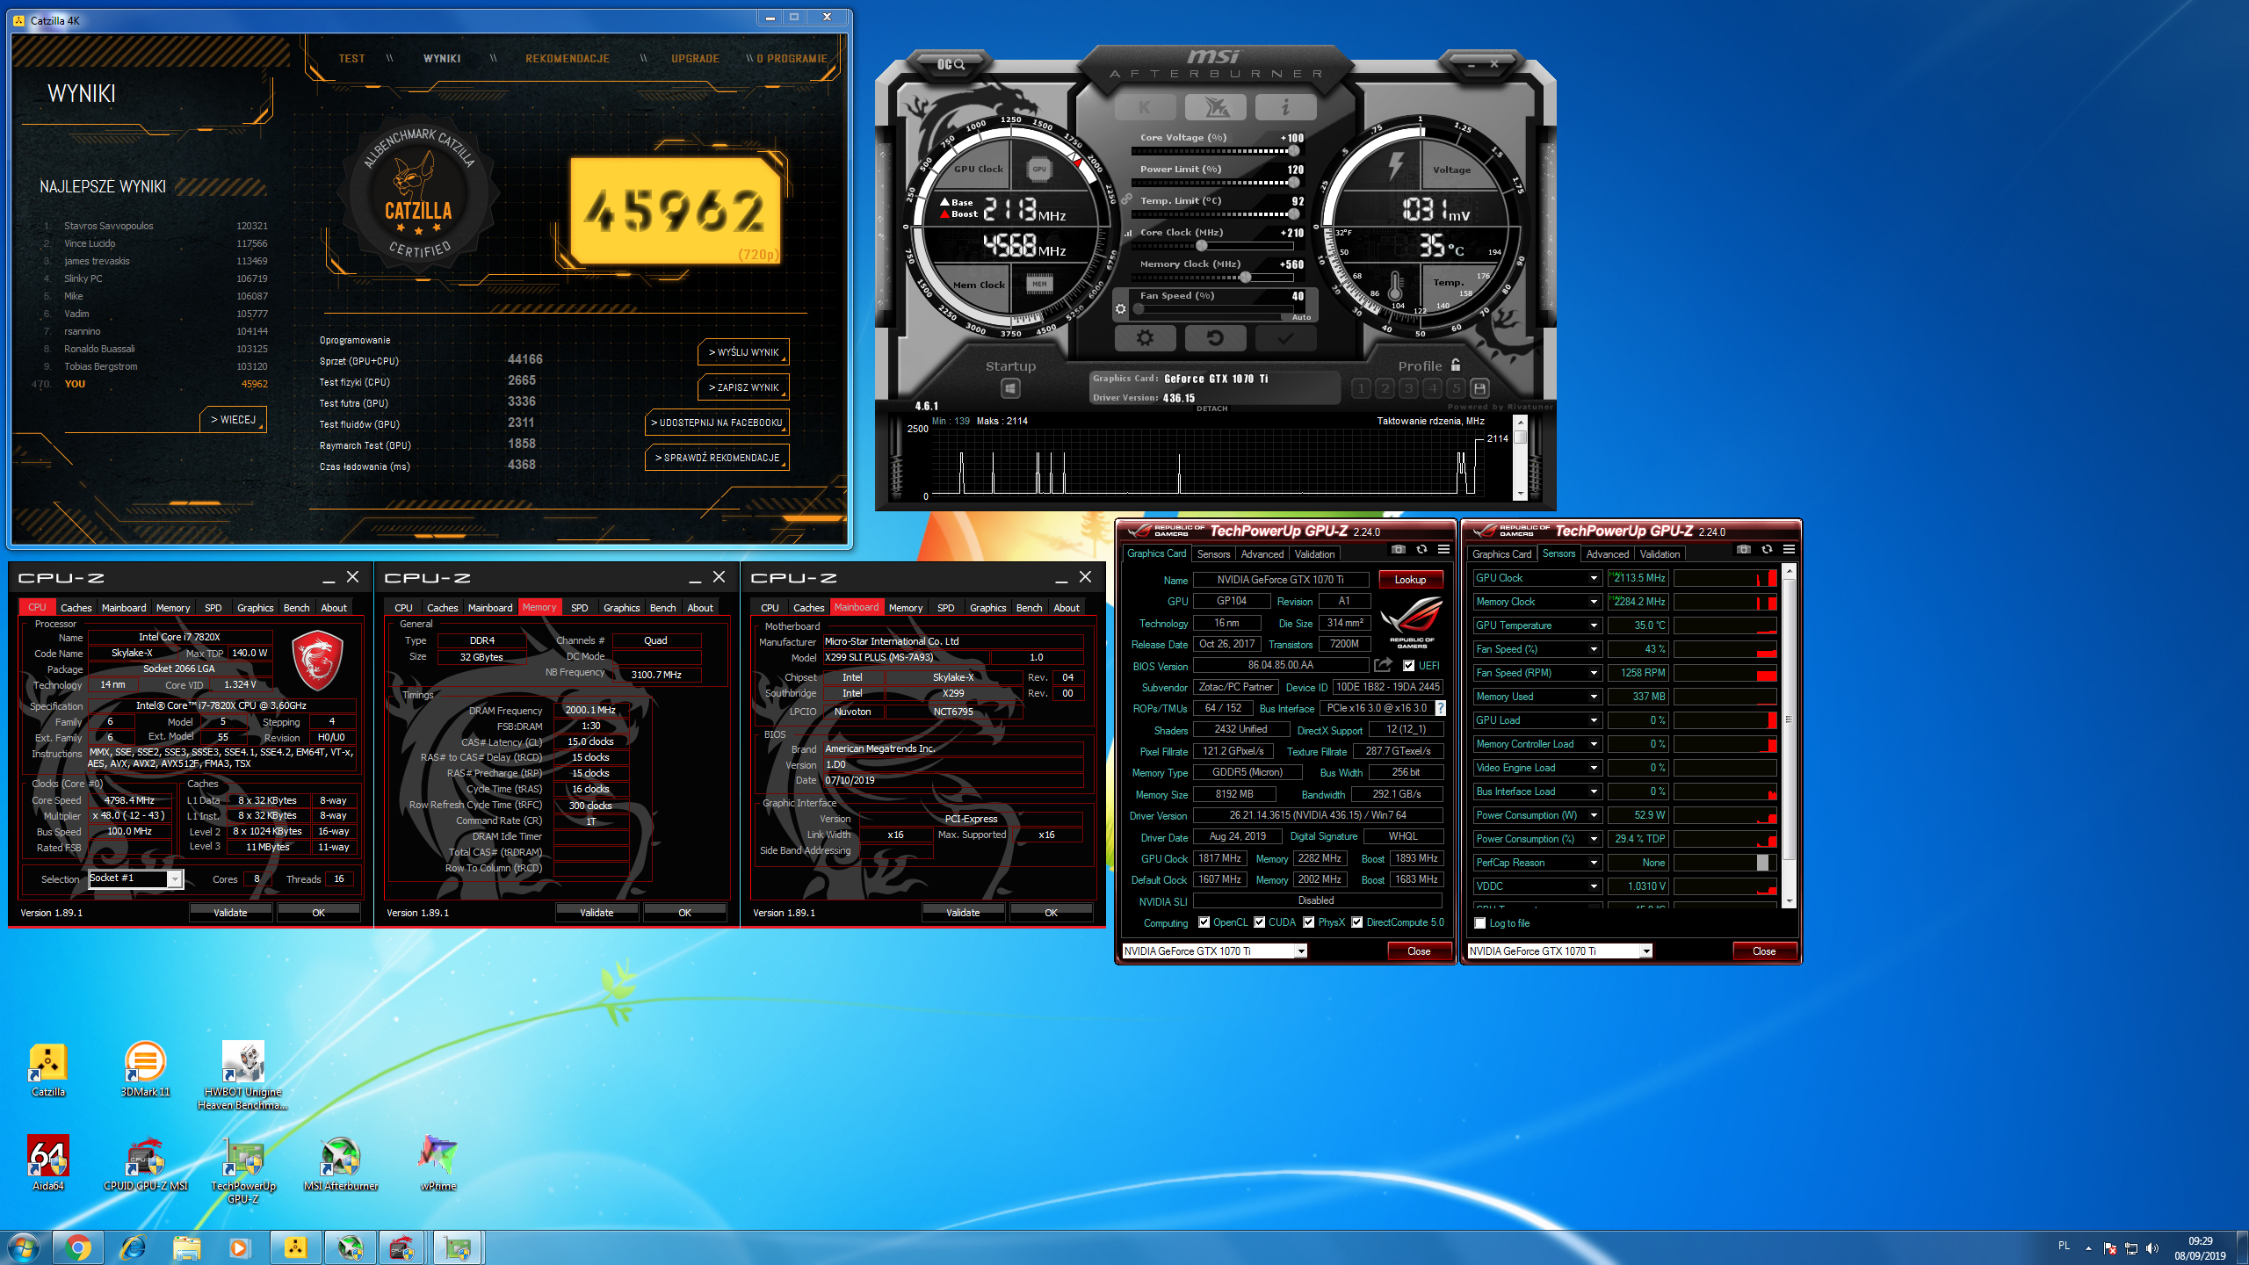Open the 3DMark 11 desktop shortcut
The image size is (2249, 1265).
[145, 1069]
